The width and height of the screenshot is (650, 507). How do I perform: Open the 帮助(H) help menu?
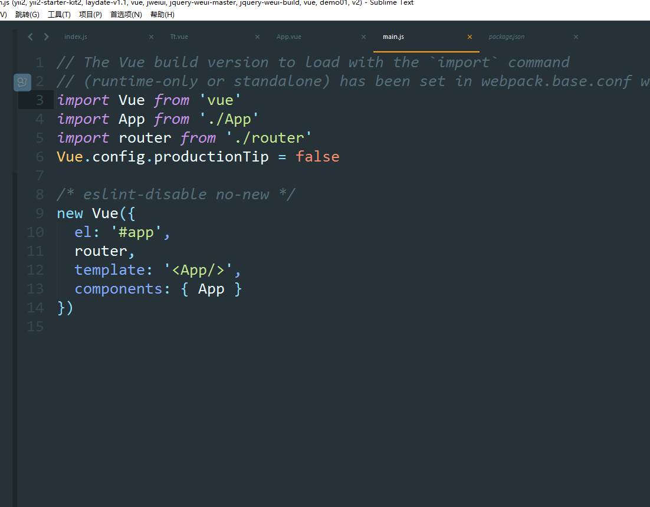162,15
